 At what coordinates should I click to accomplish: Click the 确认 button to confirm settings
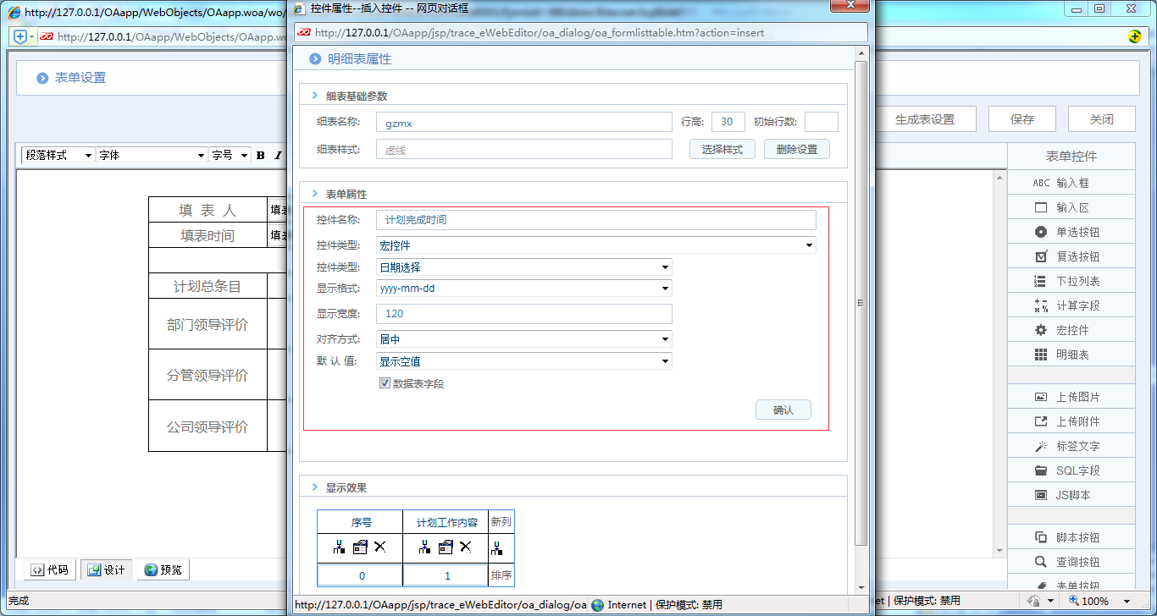pyautogui.click(x=783, y=409)
